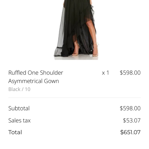Click the bold Total label
The height and width of the screenshot is (149, 149).
coord(15,132)
